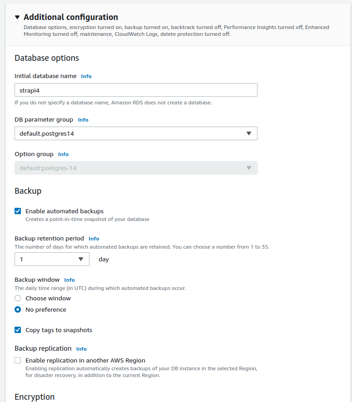Click the Encryption section heading

tap(35, 397)
